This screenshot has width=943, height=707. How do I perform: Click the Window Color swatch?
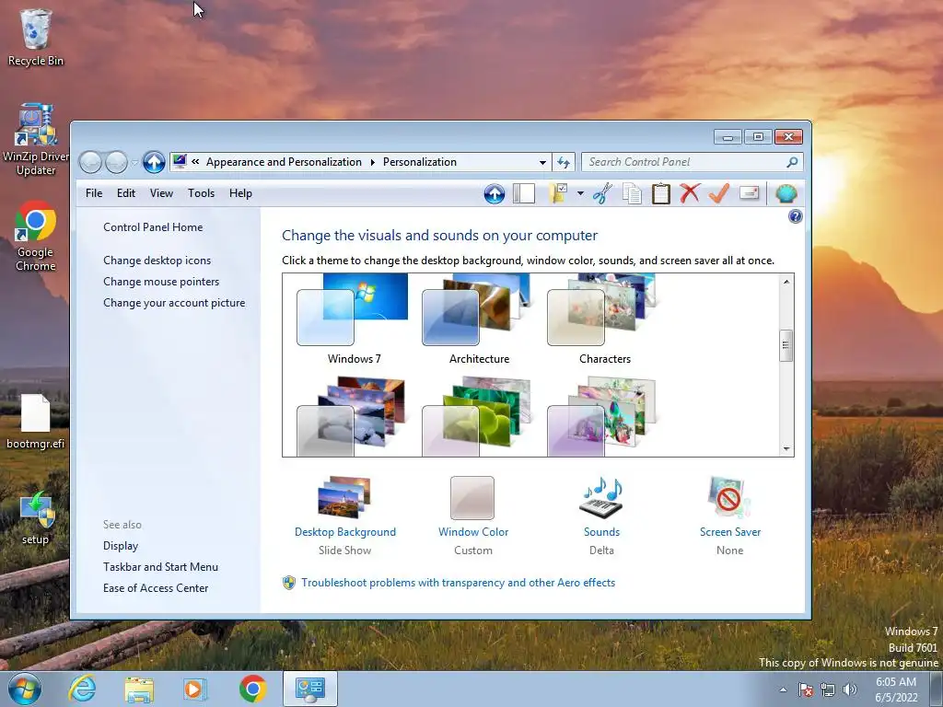(472, 498)
